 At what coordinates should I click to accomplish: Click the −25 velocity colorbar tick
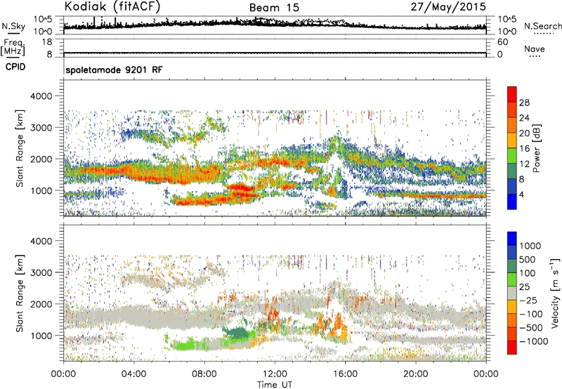pos(528,301)
